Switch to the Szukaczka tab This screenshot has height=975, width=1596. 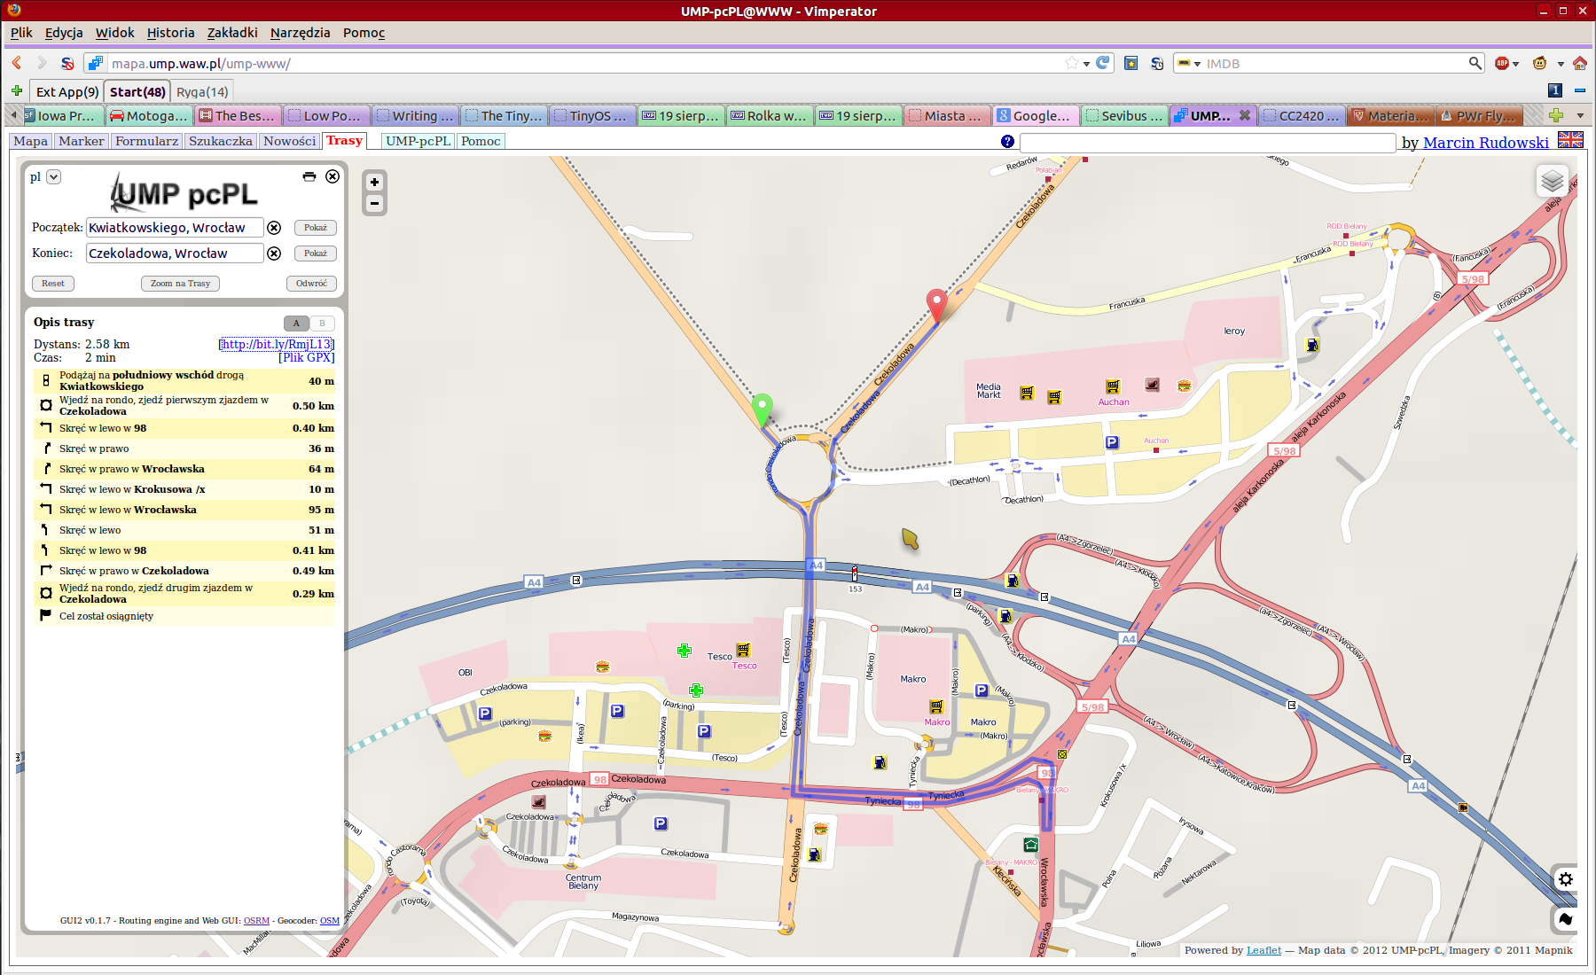click(220, 141)
